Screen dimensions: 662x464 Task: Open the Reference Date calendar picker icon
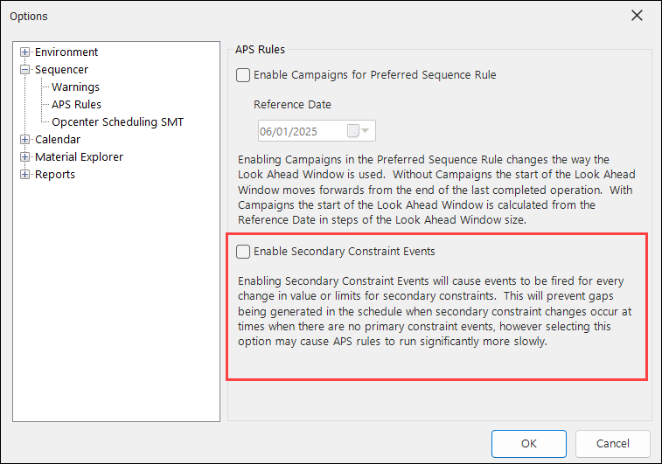tap(353, 131)
